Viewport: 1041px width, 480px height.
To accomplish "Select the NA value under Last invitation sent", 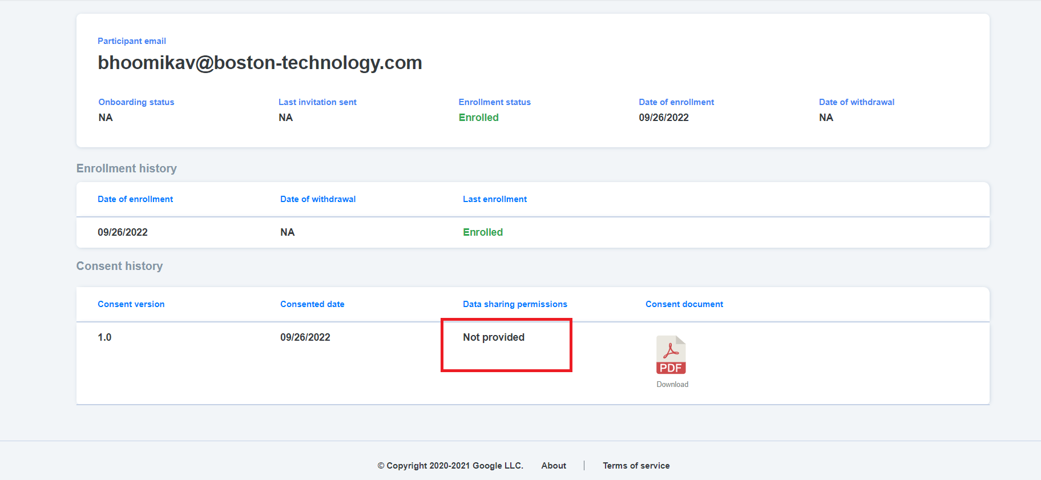I will [x=285, y=118].
